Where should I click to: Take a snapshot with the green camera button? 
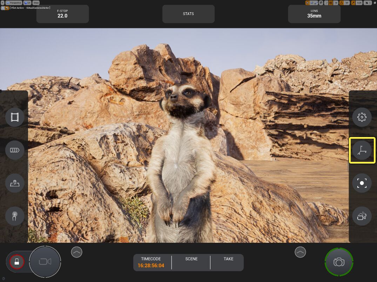click(x=339, y=262)
